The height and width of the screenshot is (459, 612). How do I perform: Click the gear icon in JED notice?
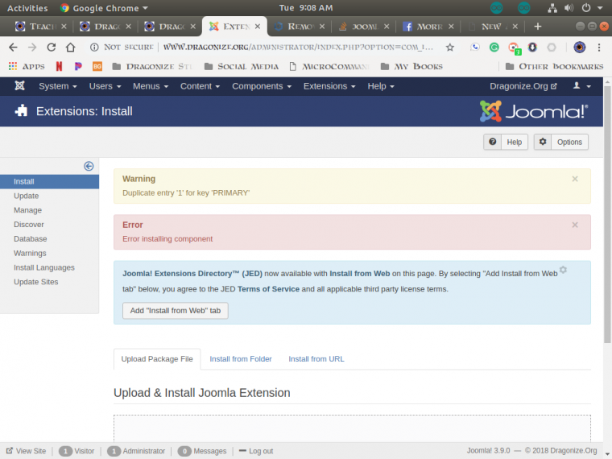click(563, 270)
